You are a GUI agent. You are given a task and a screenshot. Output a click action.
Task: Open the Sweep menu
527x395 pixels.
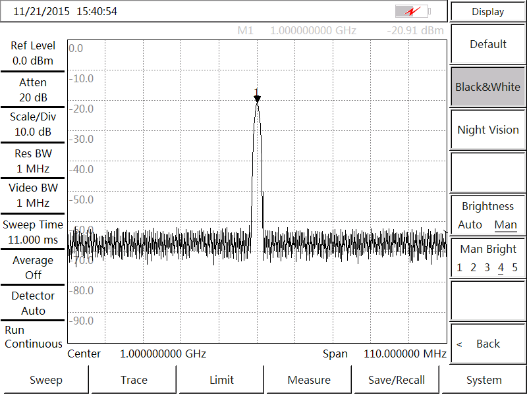[x=45, y=380]
